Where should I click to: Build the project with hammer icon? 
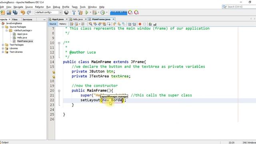pos(74,12)
